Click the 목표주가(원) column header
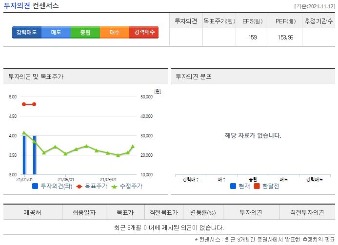The height and width of the screenshot is (245, 338). pyautogui.click(x=219, y=21)
